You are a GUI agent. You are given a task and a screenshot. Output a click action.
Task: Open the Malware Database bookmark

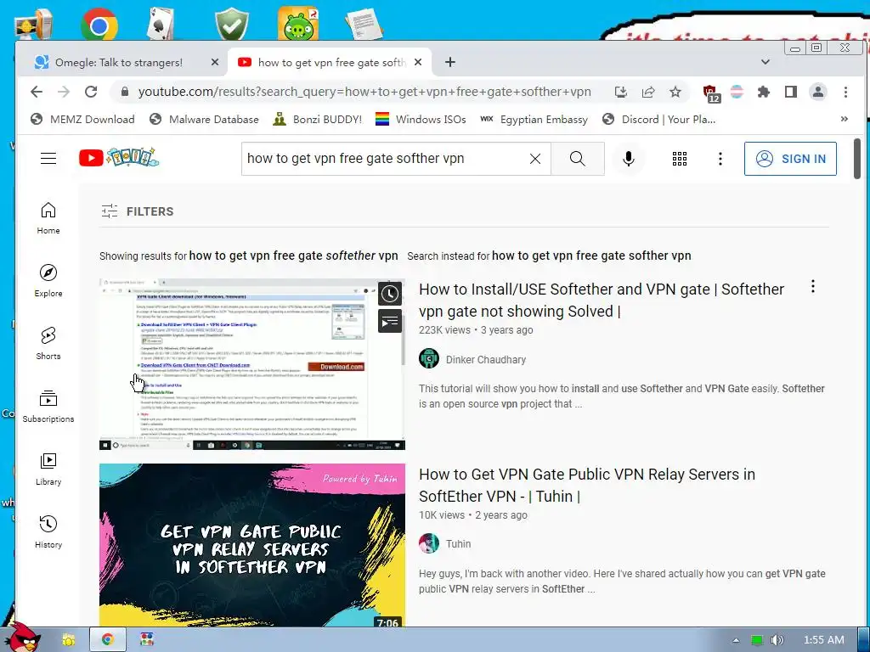205,119
